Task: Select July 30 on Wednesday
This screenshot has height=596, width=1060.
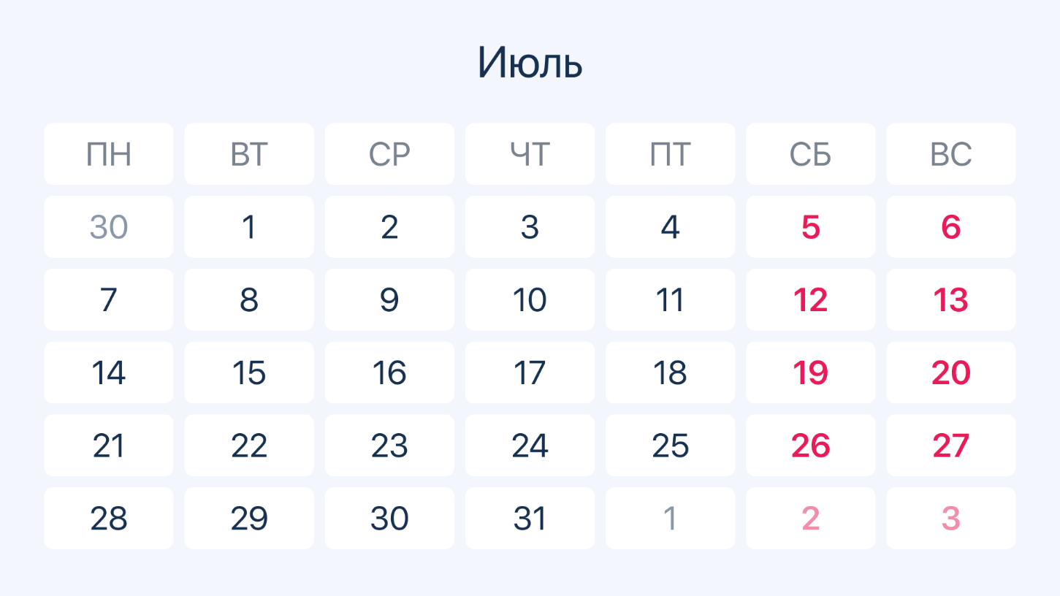Action: pyautogui.click(x=389, y=518)
